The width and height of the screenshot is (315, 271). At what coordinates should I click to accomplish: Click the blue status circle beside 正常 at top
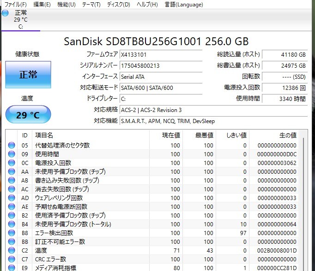click(5, 13)
